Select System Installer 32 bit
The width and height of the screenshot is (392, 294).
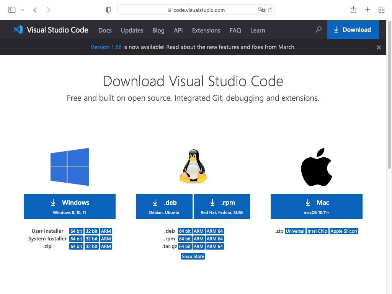click(91, 239)
